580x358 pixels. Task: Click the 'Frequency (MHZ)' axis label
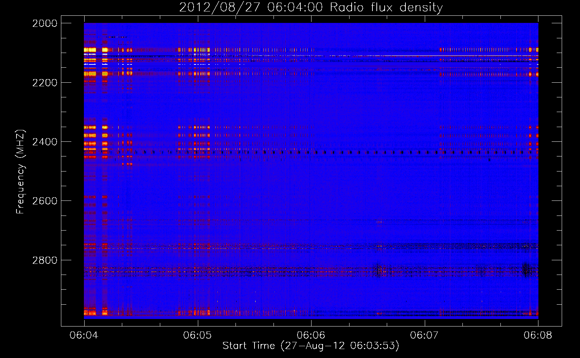[21, 172]
